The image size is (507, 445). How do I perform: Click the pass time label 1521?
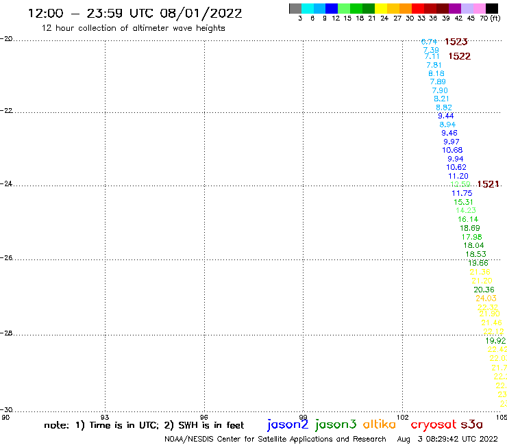[489, 184]
